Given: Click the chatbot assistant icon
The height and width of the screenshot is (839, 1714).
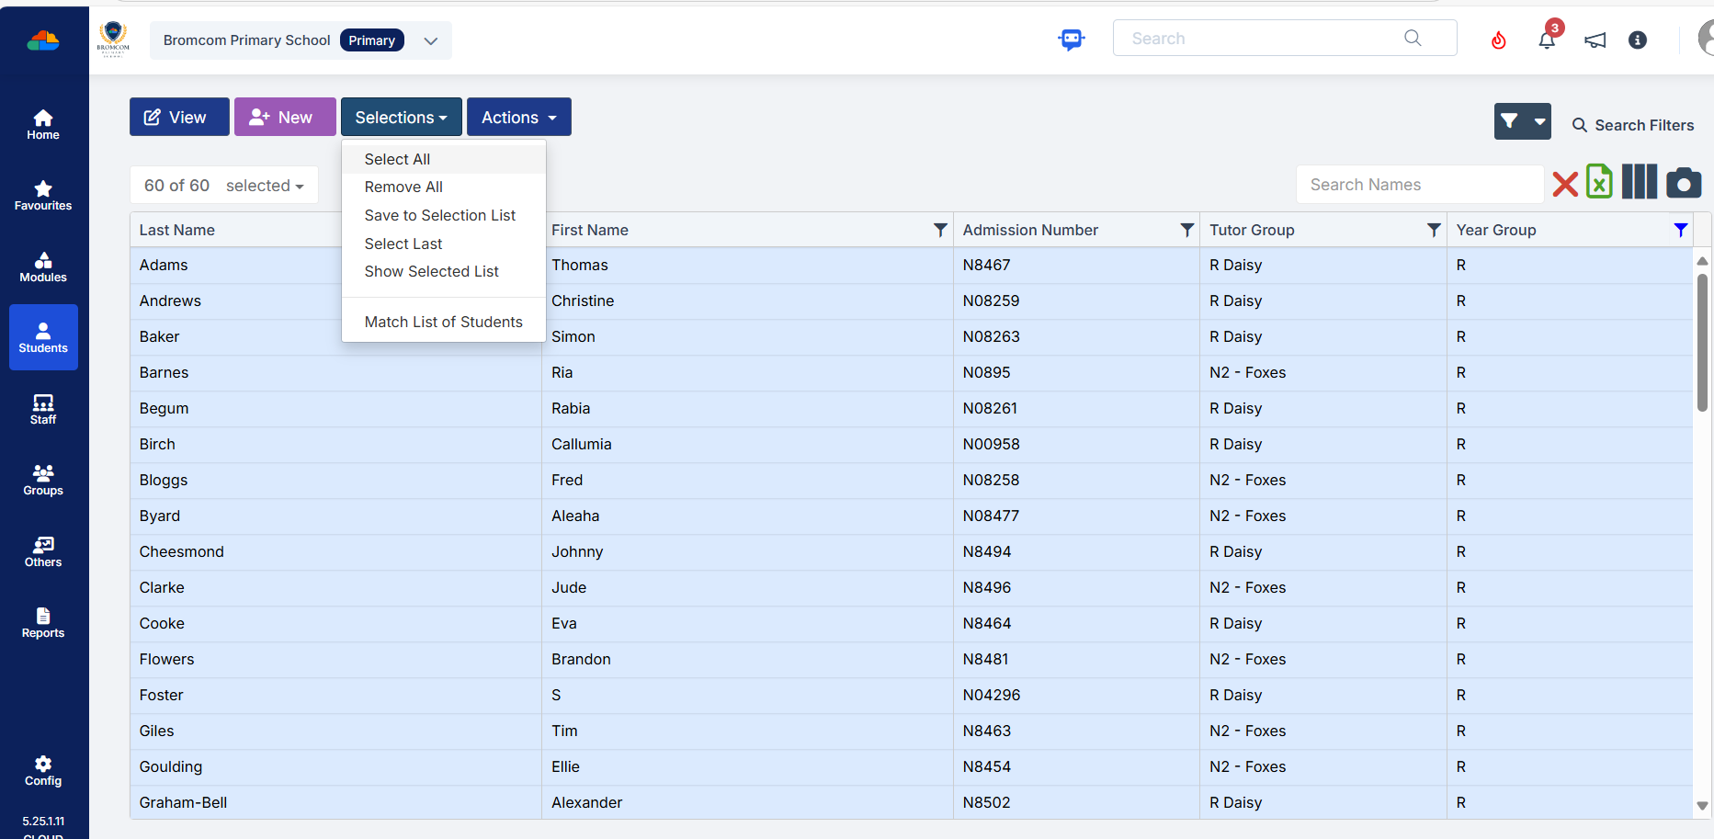Looking at the screenshot, I should pos(1071,40).
